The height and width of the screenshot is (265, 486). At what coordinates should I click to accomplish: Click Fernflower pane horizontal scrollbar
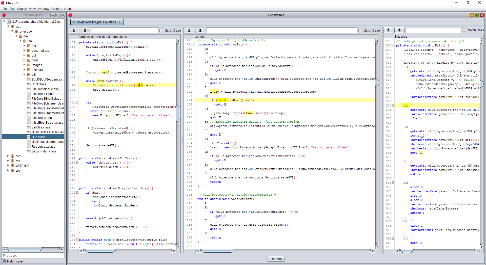click(100, 251)
